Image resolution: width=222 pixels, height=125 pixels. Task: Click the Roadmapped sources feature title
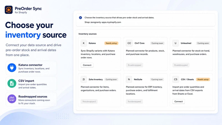click(x=33, y=96)
